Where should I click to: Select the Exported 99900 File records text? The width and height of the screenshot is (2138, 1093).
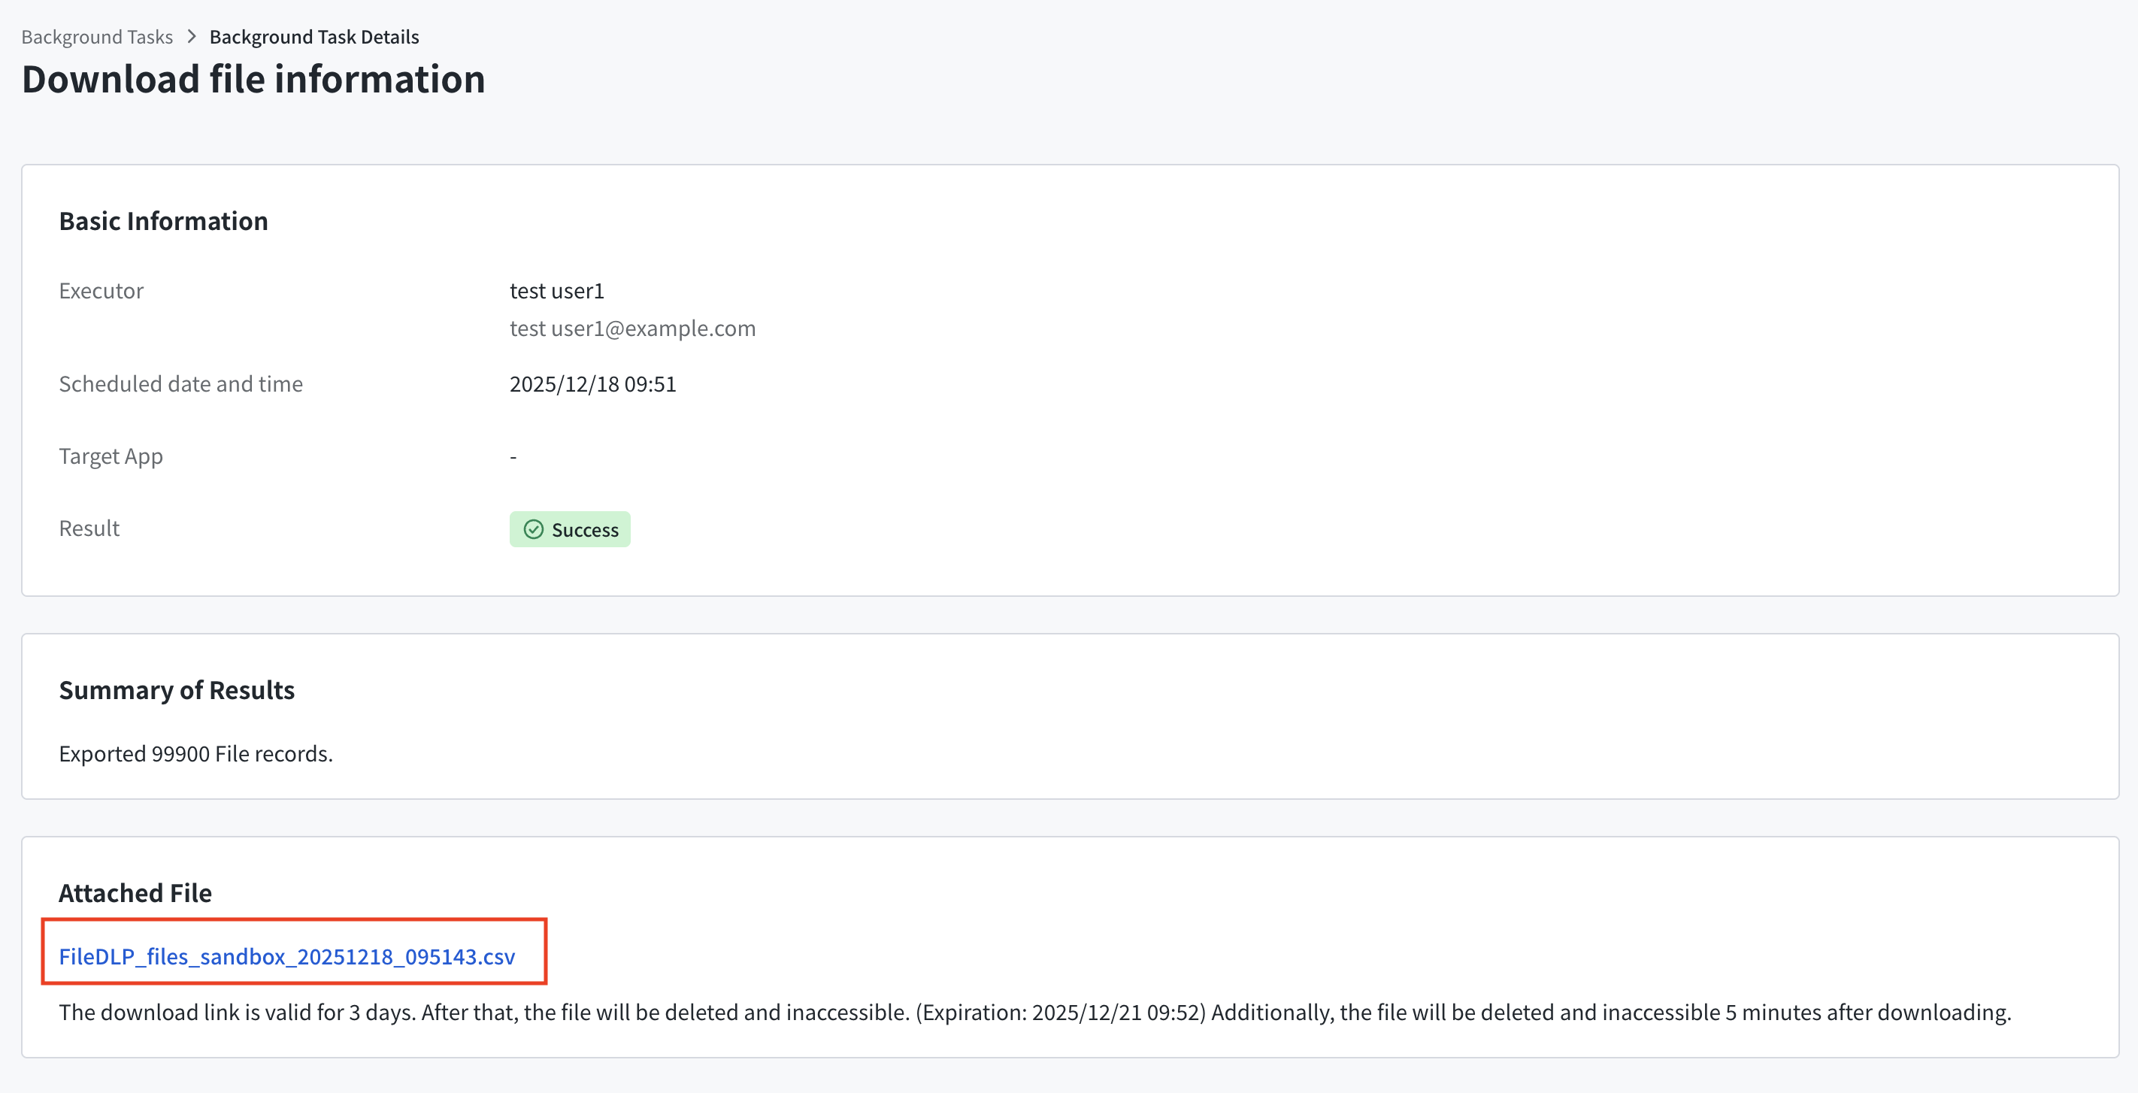tap(196, 753)
